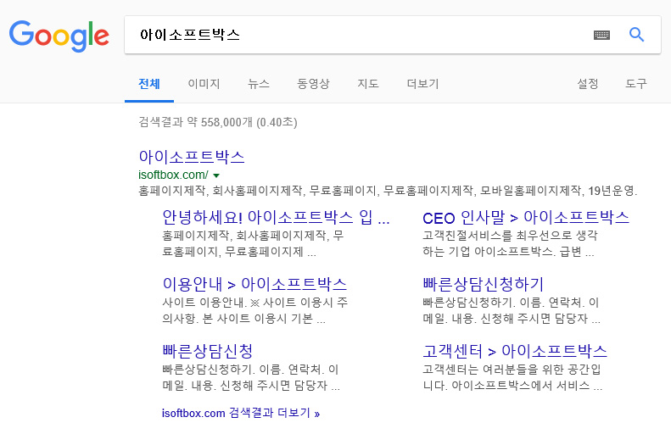Click the blue search magnifier icon
Screen dimensions: 671x434
(x=636, y=34)
